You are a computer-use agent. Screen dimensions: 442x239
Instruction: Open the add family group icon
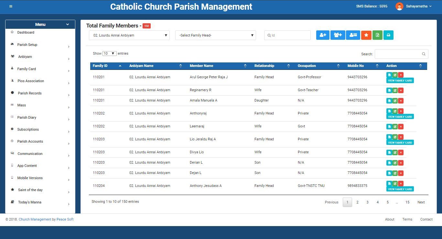pos(338,35)
